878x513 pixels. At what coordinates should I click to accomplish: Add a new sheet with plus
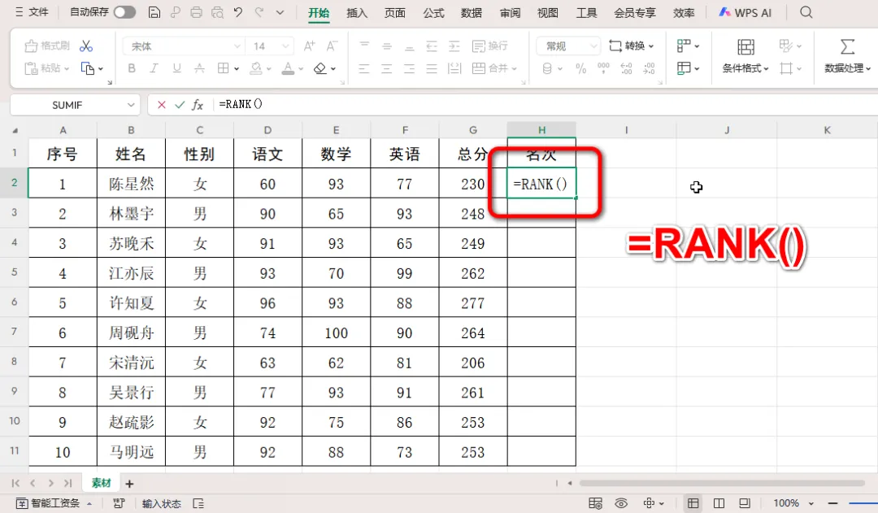[x=129, y=483]
